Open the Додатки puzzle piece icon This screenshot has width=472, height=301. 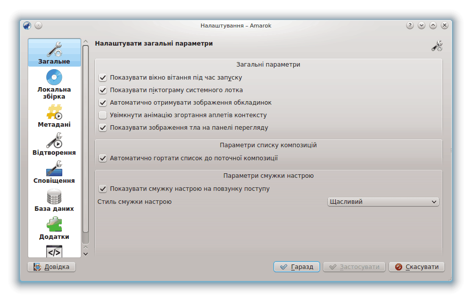(54, 224)
